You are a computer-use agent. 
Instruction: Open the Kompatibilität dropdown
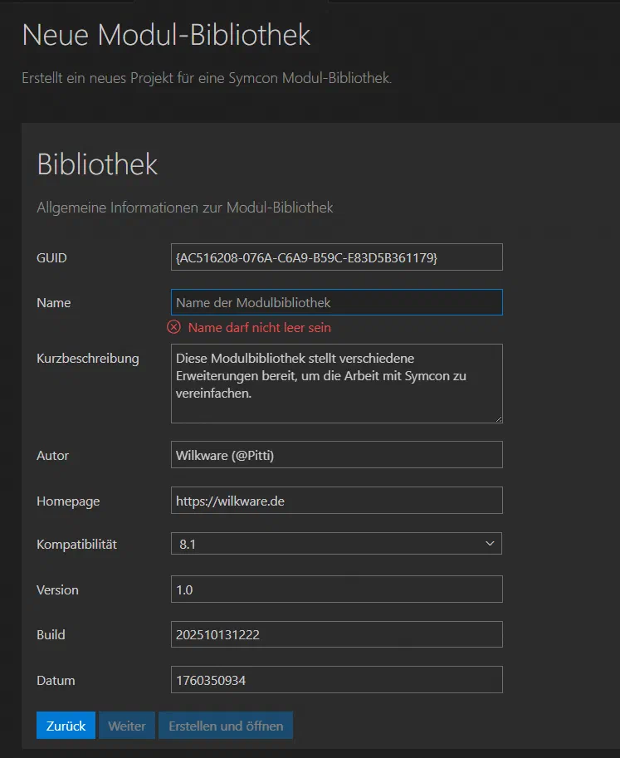[x=336, y=544]
